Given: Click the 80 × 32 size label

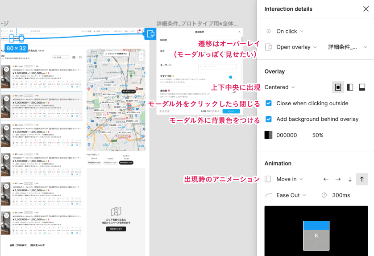Looking at the screenshot, I should pyautogui.click(x=16, y=48).
